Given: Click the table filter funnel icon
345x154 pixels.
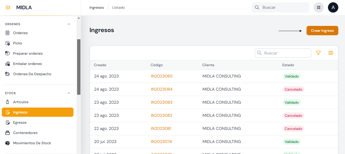Looking at the screenshot, I should pos(318,53).
